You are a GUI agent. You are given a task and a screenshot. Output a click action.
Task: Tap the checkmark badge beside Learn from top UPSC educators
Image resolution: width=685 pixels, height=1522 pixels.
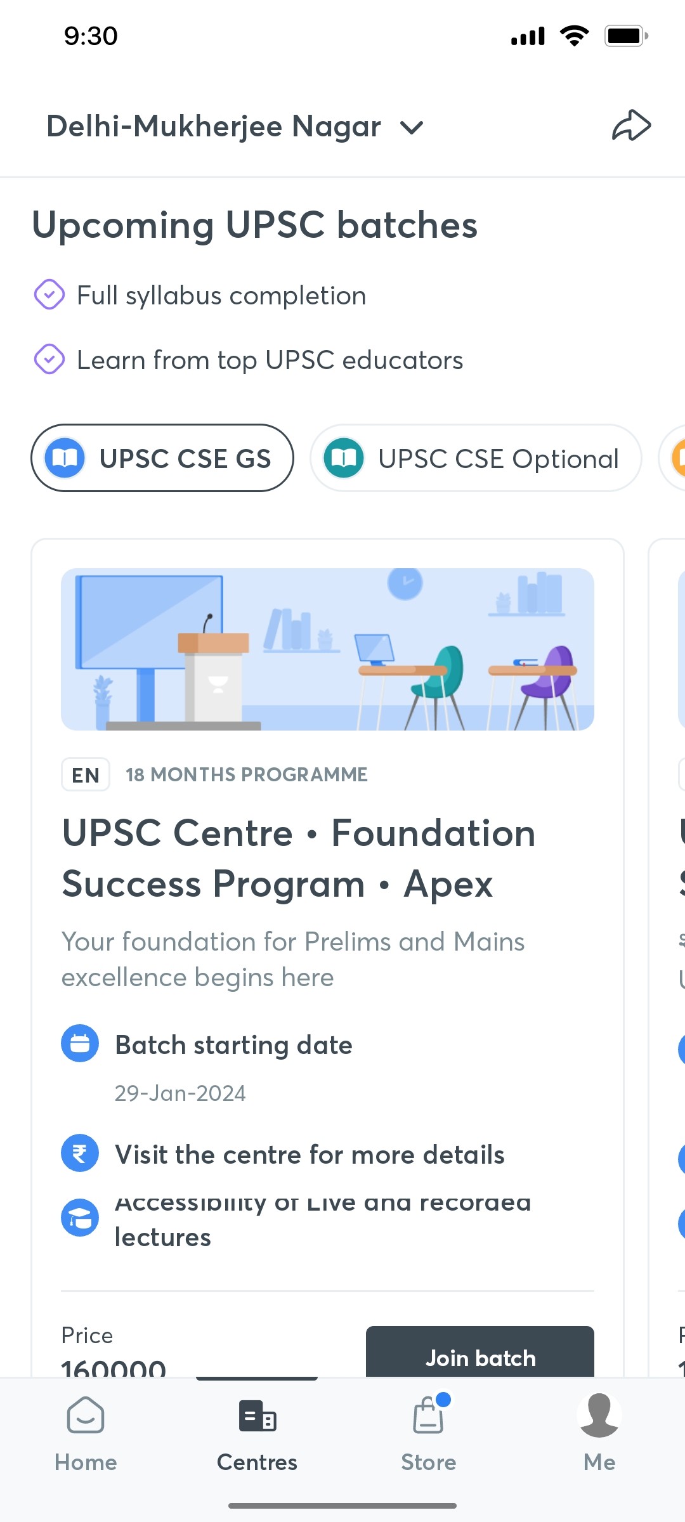50,360
